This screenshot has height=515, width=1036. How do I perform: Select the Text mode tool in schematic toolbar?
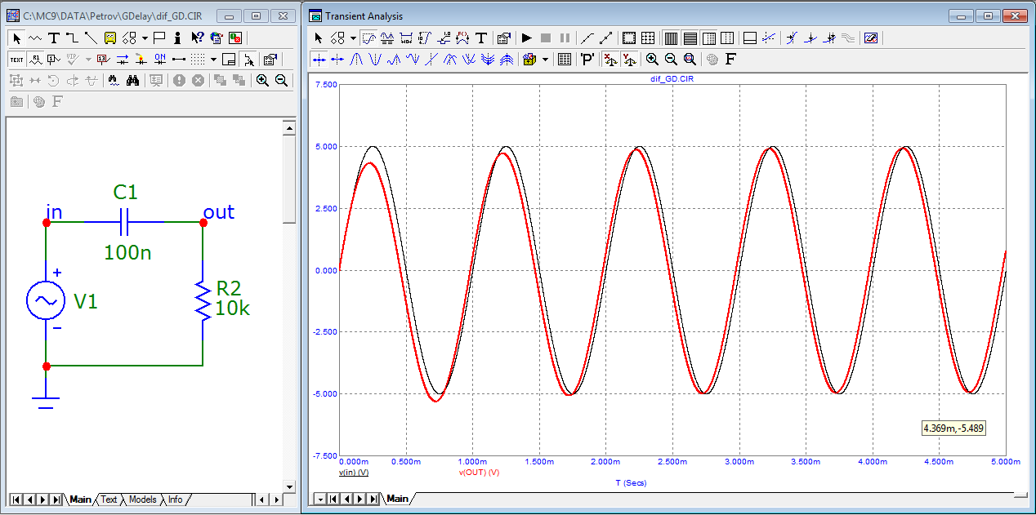(54, 38)
